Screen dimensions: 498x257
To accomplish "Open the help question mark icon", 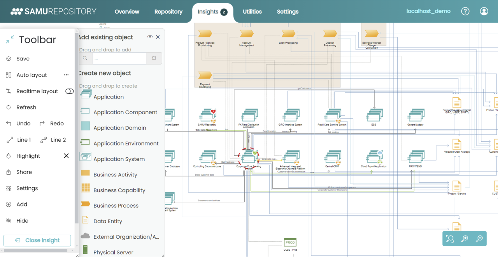I will tap(465, 11).
